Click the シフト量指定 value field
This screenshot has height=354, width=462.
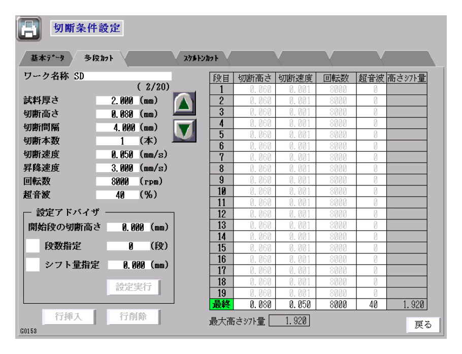tap(129, 265)
